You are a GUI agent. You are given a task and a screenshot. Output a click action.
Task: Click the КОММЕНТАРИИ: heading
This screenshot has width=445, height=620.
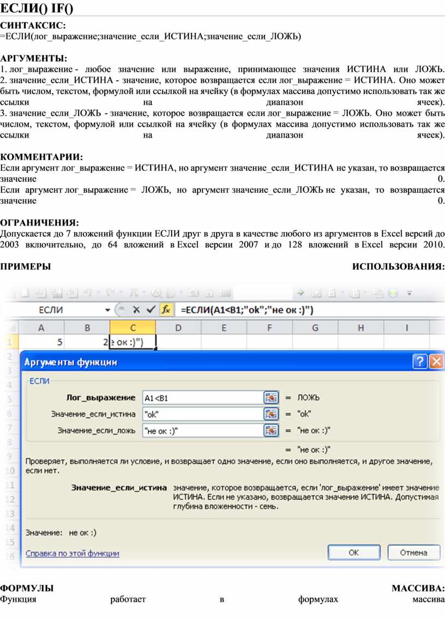(41, 157)
